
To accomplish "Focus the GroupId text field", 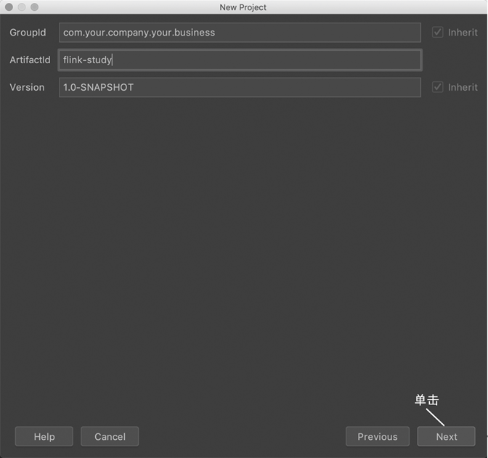I will 240,33.
